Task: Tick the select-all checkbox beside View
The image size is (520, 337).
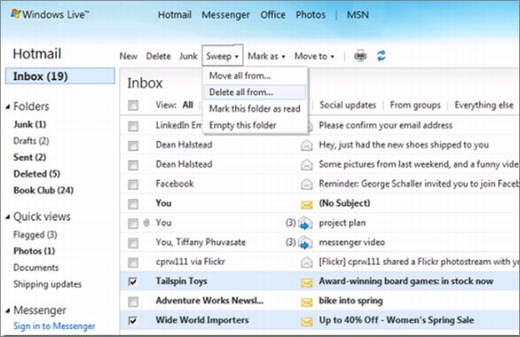Action: (x=133, y=106)
